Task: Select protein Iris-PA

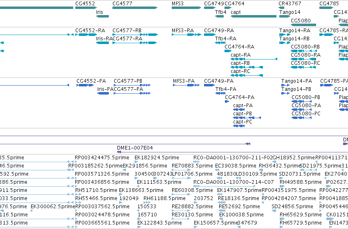Action: pyautogui.click(x=103, y=93)
